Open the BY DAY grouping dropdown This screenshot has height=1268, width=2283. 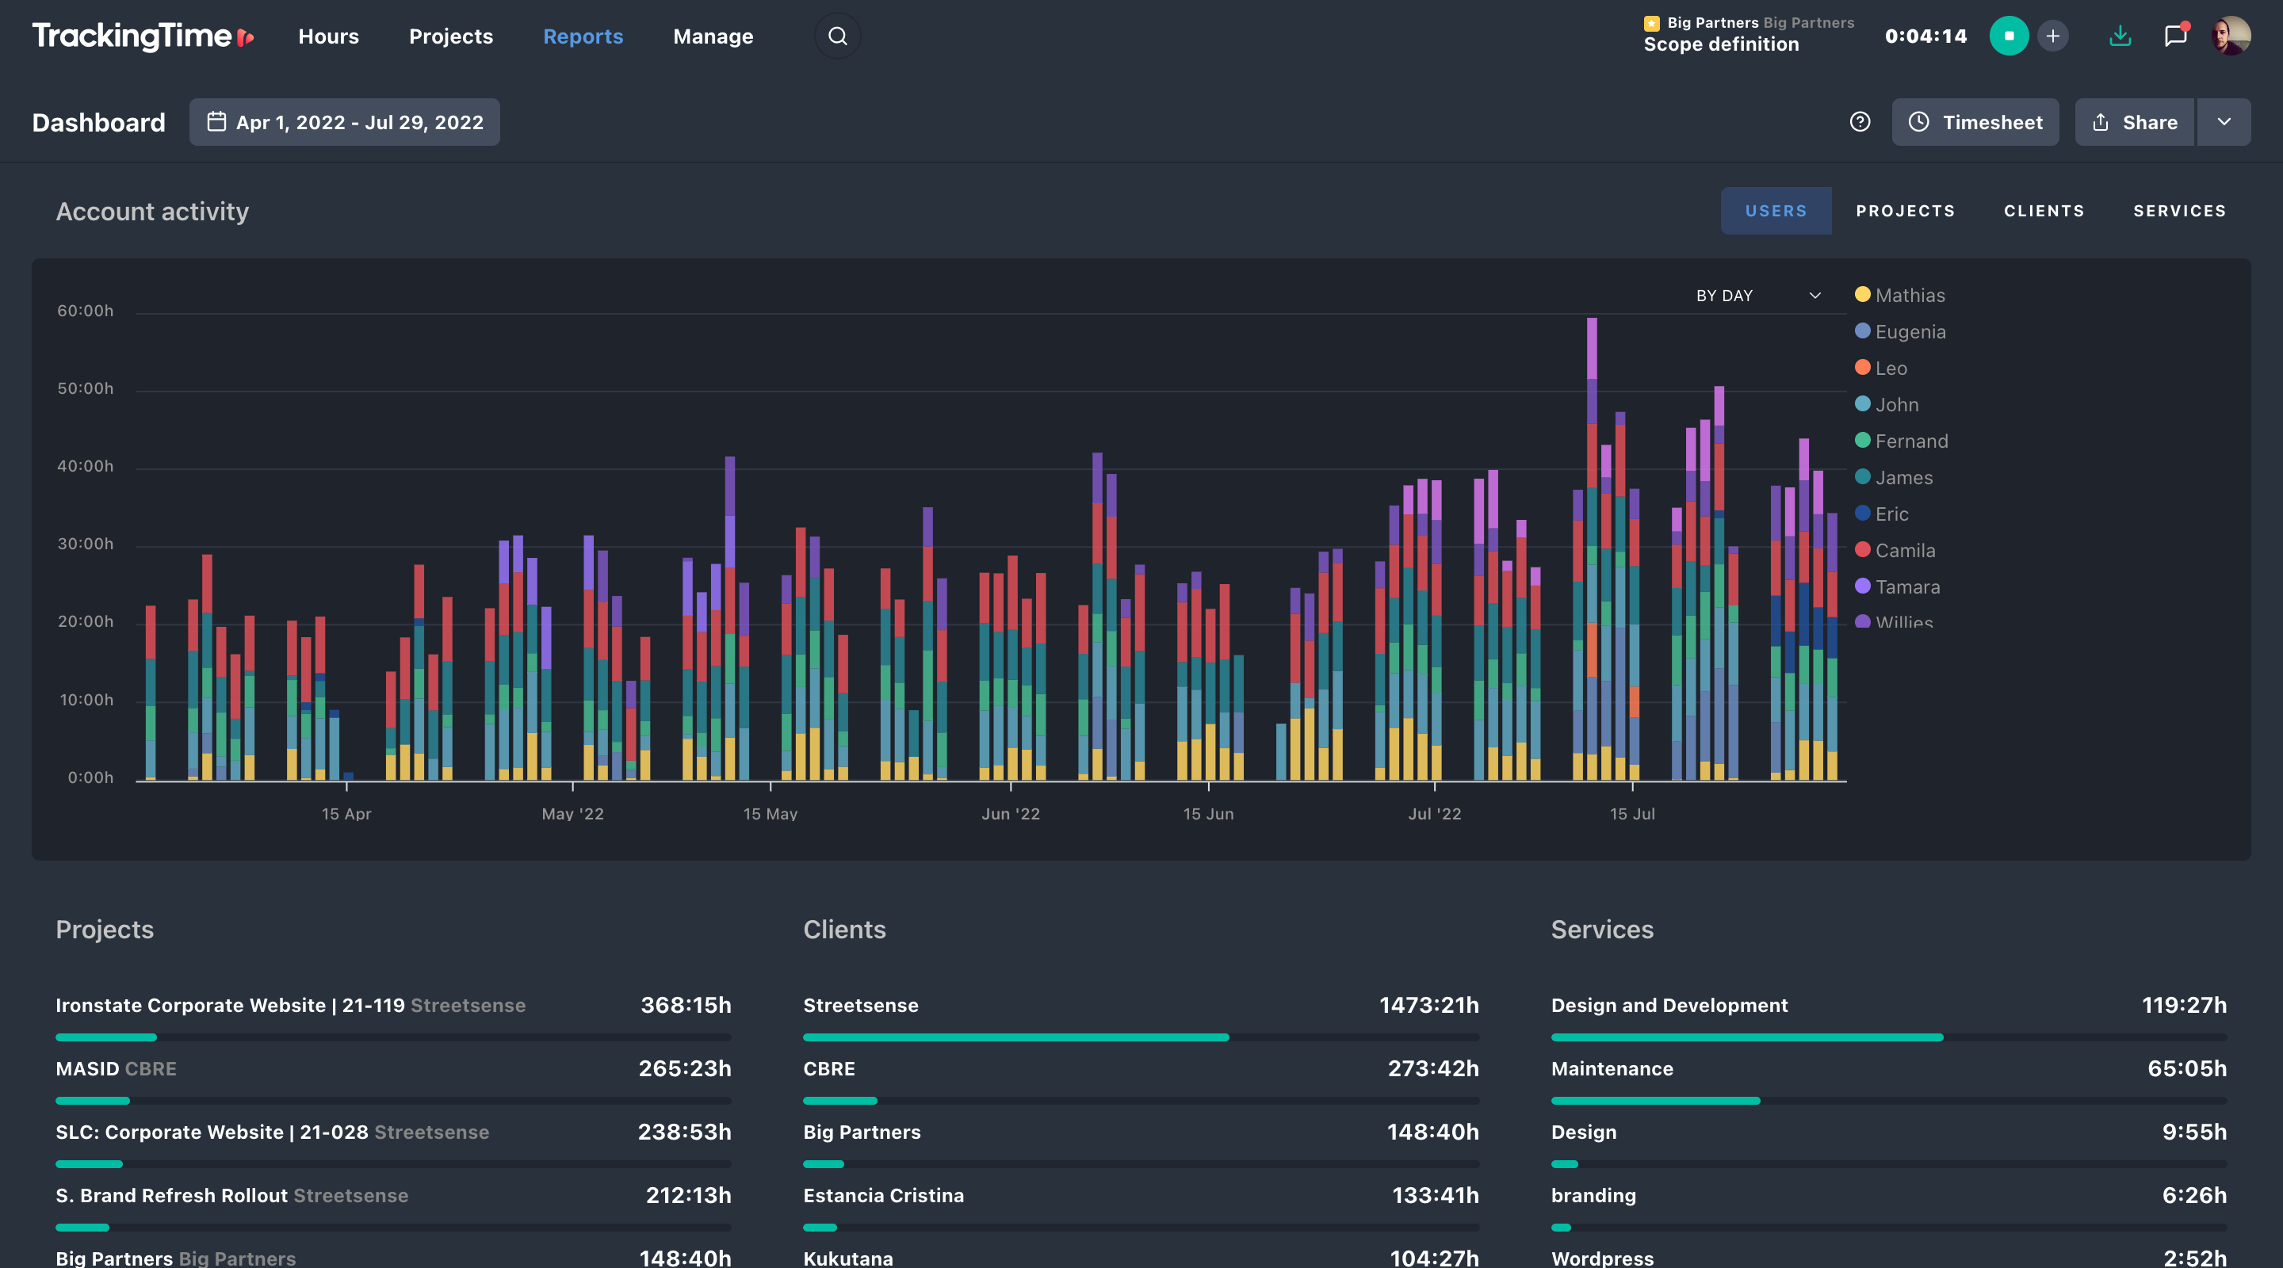coord(1755,295)
